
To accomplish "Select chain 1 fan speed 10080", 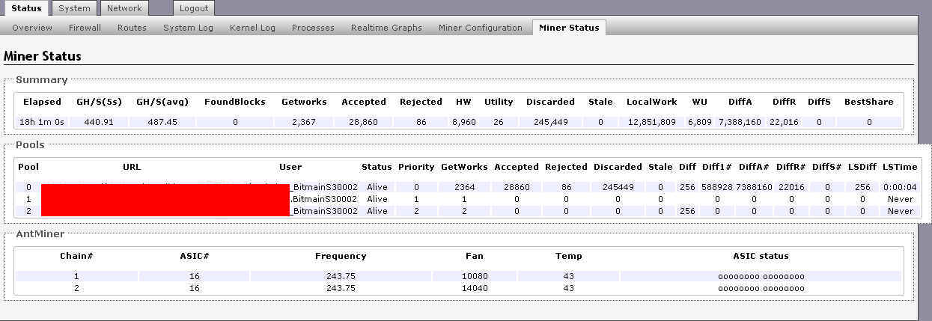I will tap(475, 276).
